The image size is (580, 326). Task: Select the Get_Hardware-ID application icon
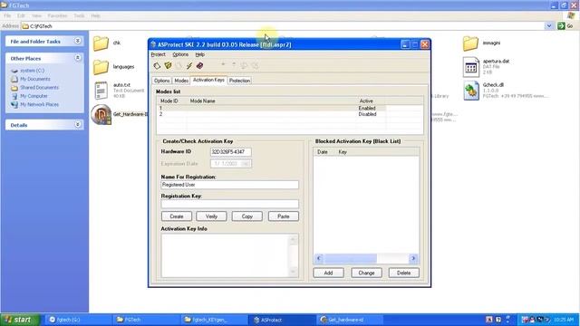tap(101, 114)
